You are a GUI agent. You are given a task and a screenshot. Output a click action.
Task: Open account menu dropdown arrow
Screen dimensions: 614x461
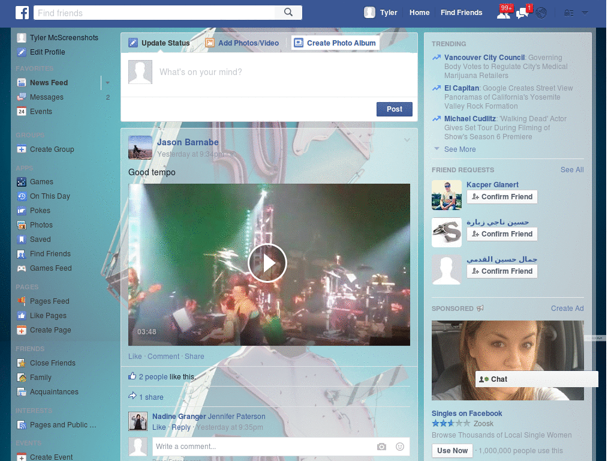585,13
